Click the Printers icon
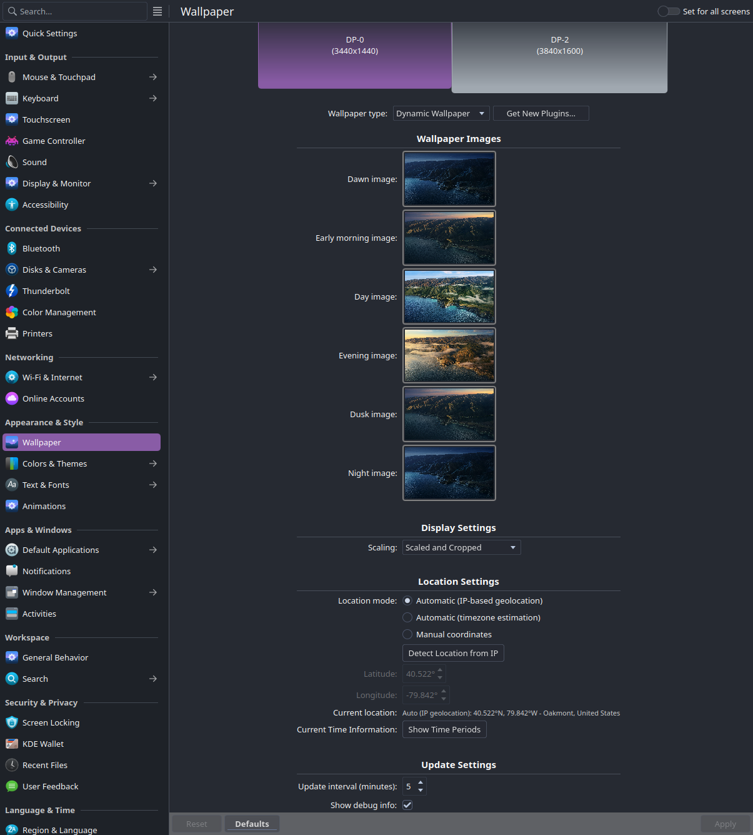Image resolution: width=753 pixels, height=835 pixels. pyautogui.click(x=12, y=333)
